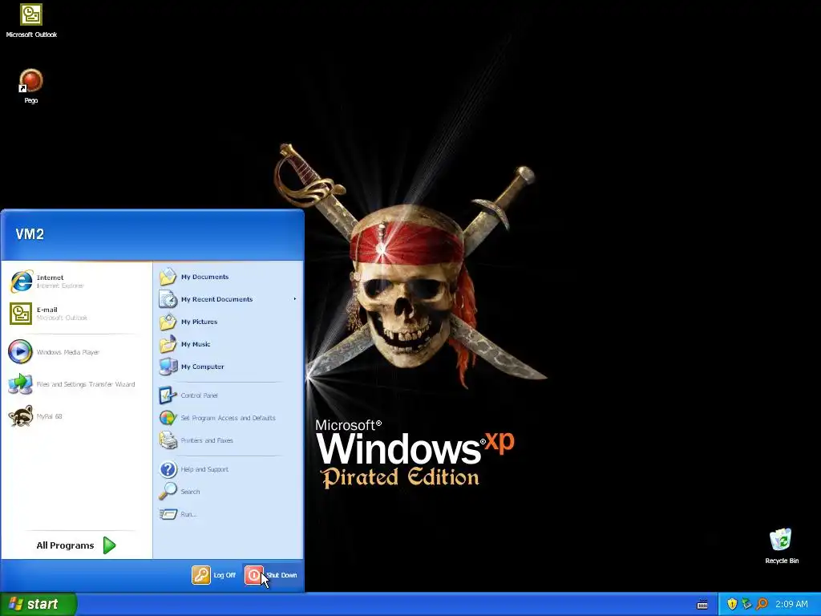The width and height of the screenshot is (821, 616).
Task: Open My Pictures folder
Action: 229,322
